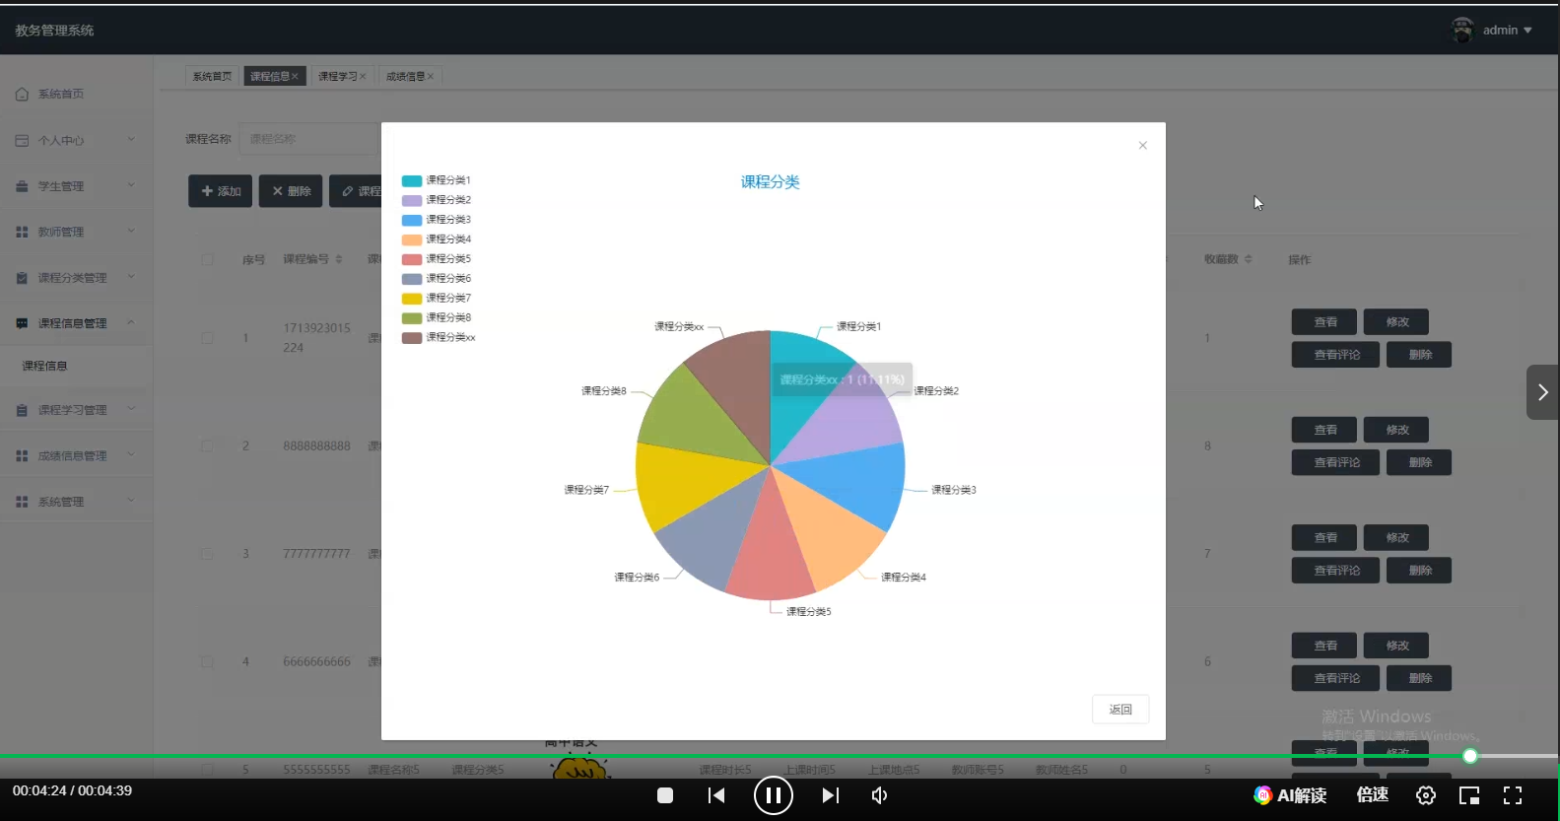Close the 课程分类 chart dialog with X

(1143, 146)
